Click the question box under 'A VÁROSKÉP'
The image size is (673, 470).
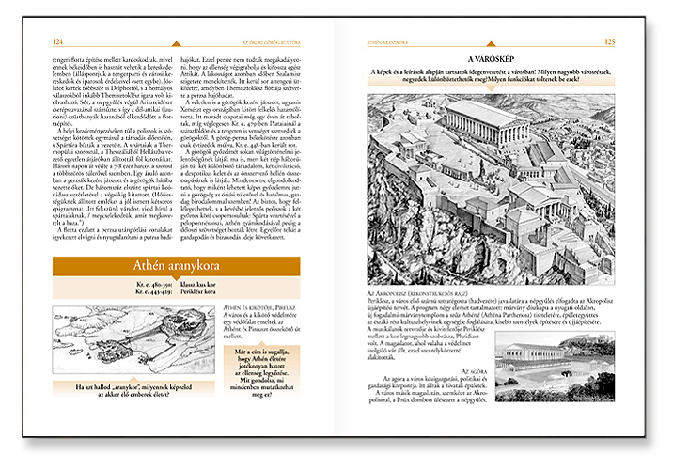coord(491,76)
